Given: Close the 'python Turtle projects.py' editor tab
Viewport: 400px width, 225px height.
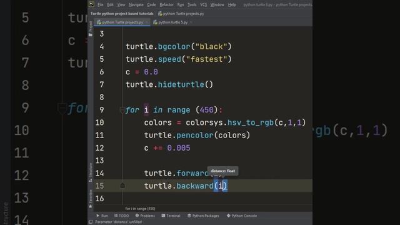Looking at the screenshot, I should tap(147, 22).
